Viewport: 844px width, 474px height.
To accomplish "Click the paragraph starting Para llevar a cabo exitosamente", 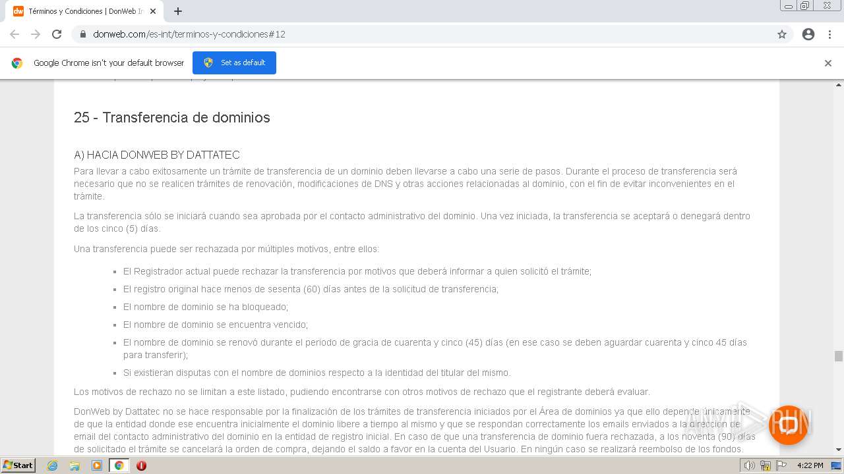I will (406, 184).
